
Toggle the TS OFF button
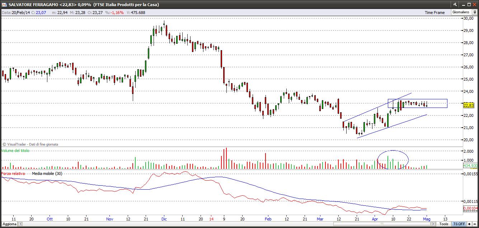[459, 224]
